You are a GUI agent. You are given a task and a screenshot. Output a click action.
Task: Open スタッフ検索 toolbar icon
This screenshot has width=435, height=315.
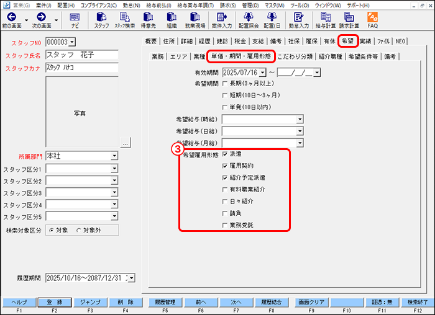[x=125, y=20]
